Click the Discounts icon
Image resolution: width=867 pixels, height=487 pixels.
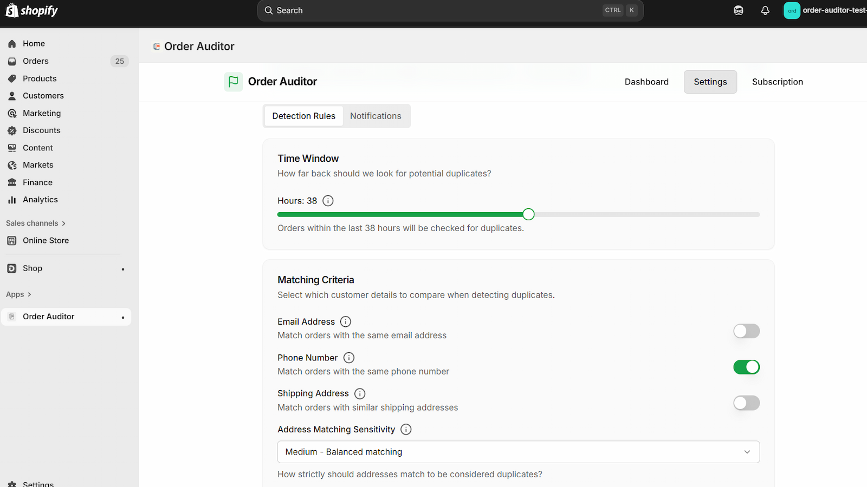point(12,130)
